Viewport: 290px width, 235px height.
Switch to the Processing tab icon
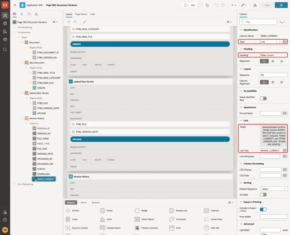[x=29, y=14]
